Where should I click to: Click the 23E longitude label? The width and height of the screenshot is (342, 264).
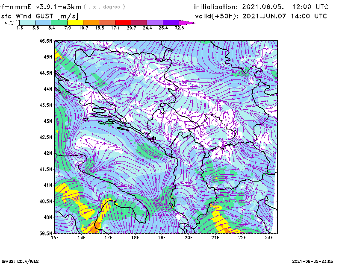point(269,238)
